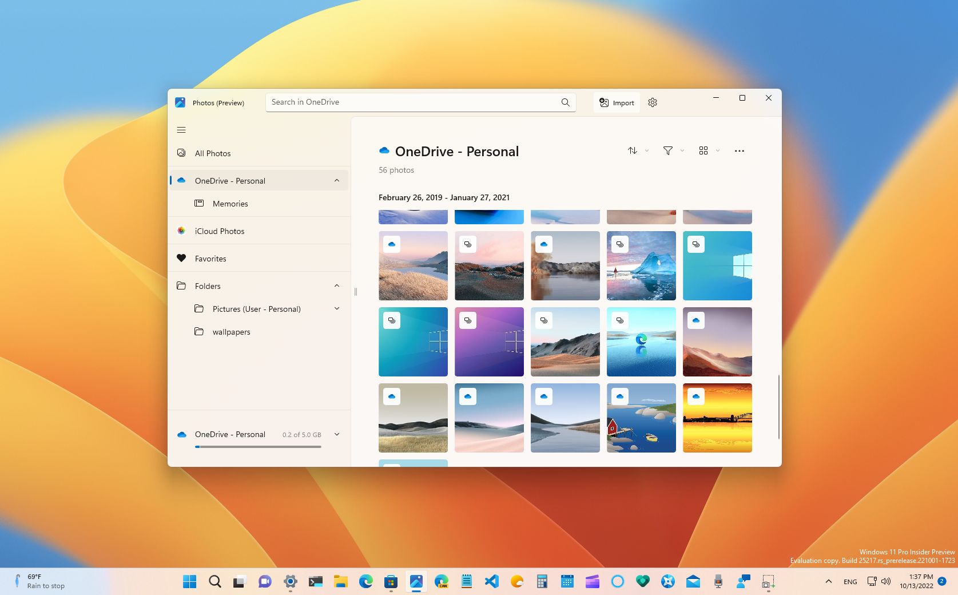Open filter dropdown arrow

pos(682,151)
